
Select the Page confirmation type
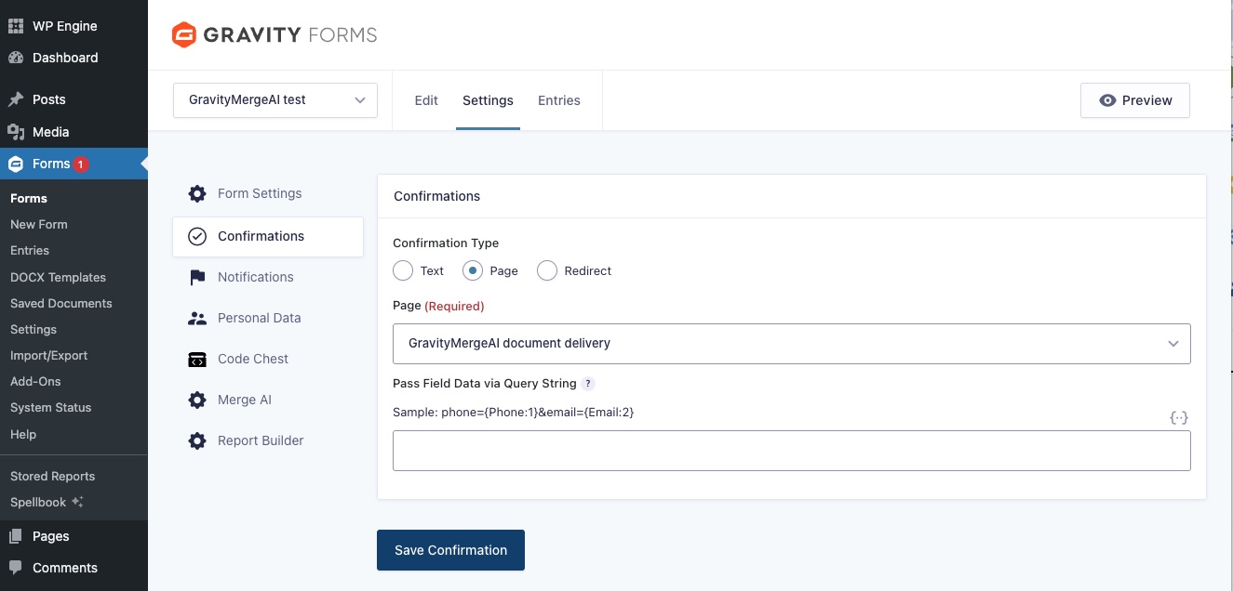pos(473,271)
